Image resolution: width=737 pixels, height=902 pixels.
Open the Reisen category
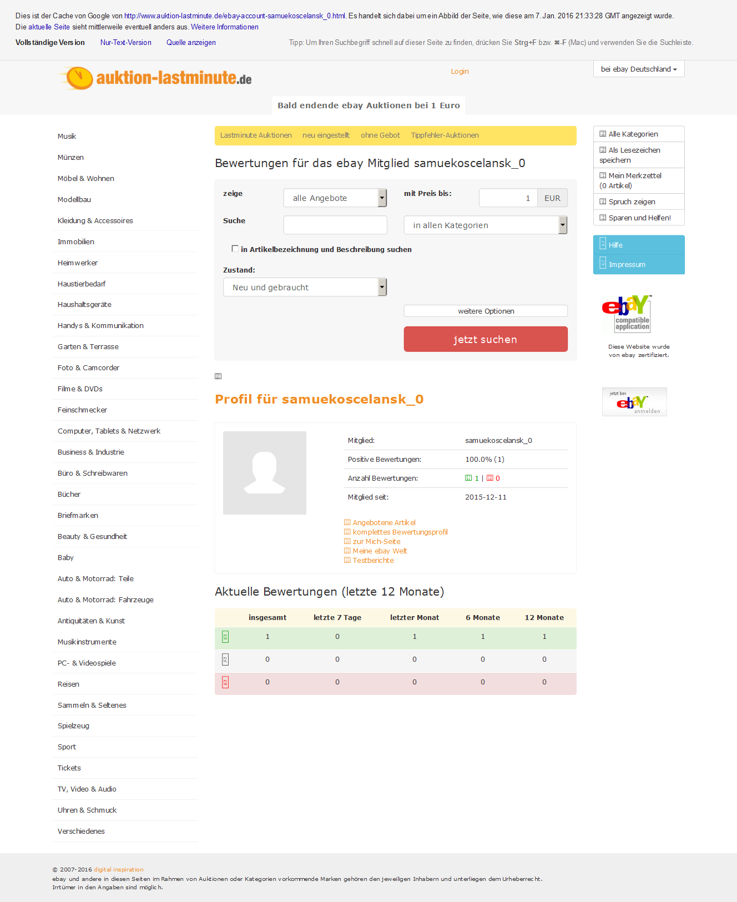(x=68, y=684)
